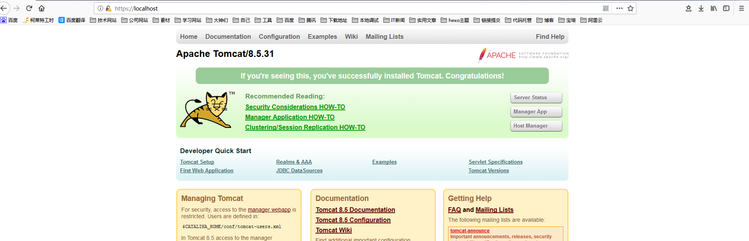Screen dimensions: 749x241
Task: Open the JDBC DataSources link
Action: coord(299,170)
